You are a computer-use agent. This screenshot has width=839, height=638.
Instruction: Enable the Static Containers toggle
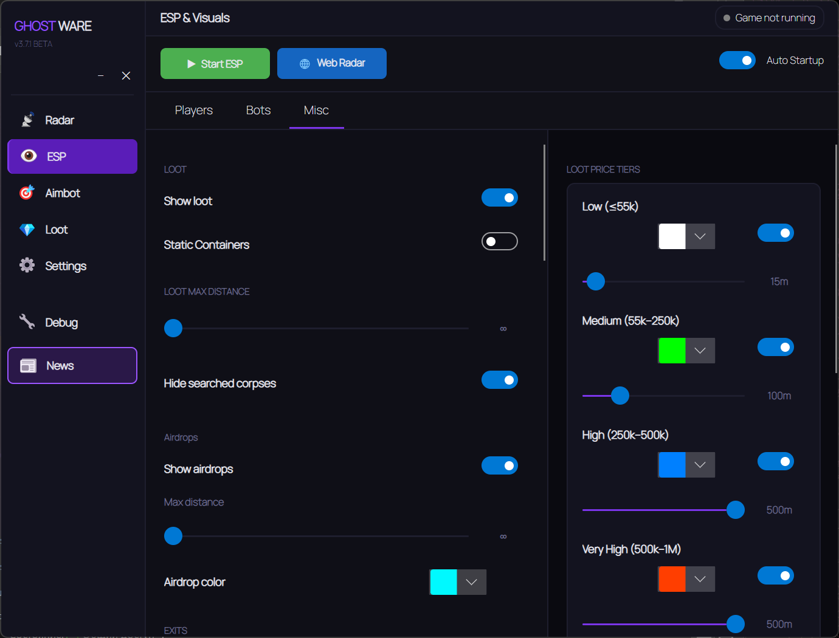(x=500, y=241)
